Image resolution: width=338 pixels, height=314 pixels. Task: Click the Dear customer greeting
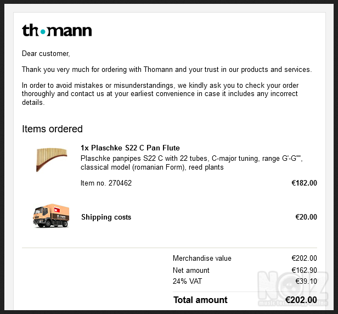pos(46,53)
